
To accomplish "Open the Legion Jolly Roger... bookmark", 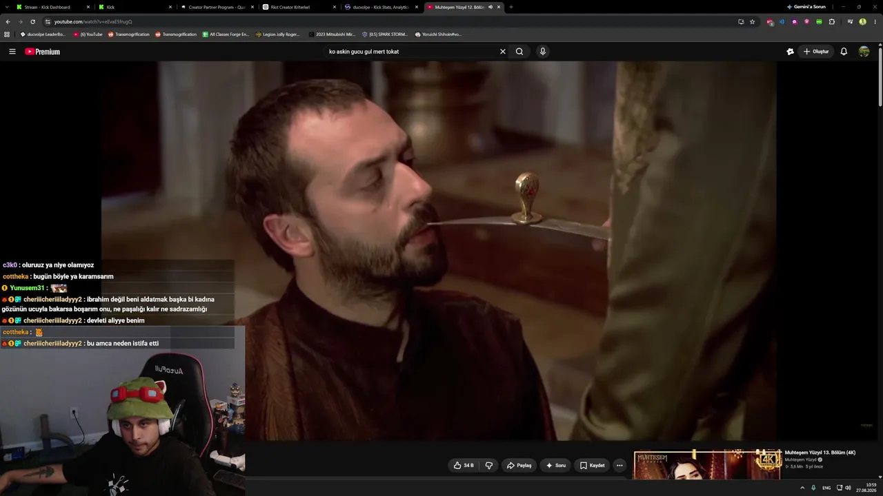I will coord(278,34).
